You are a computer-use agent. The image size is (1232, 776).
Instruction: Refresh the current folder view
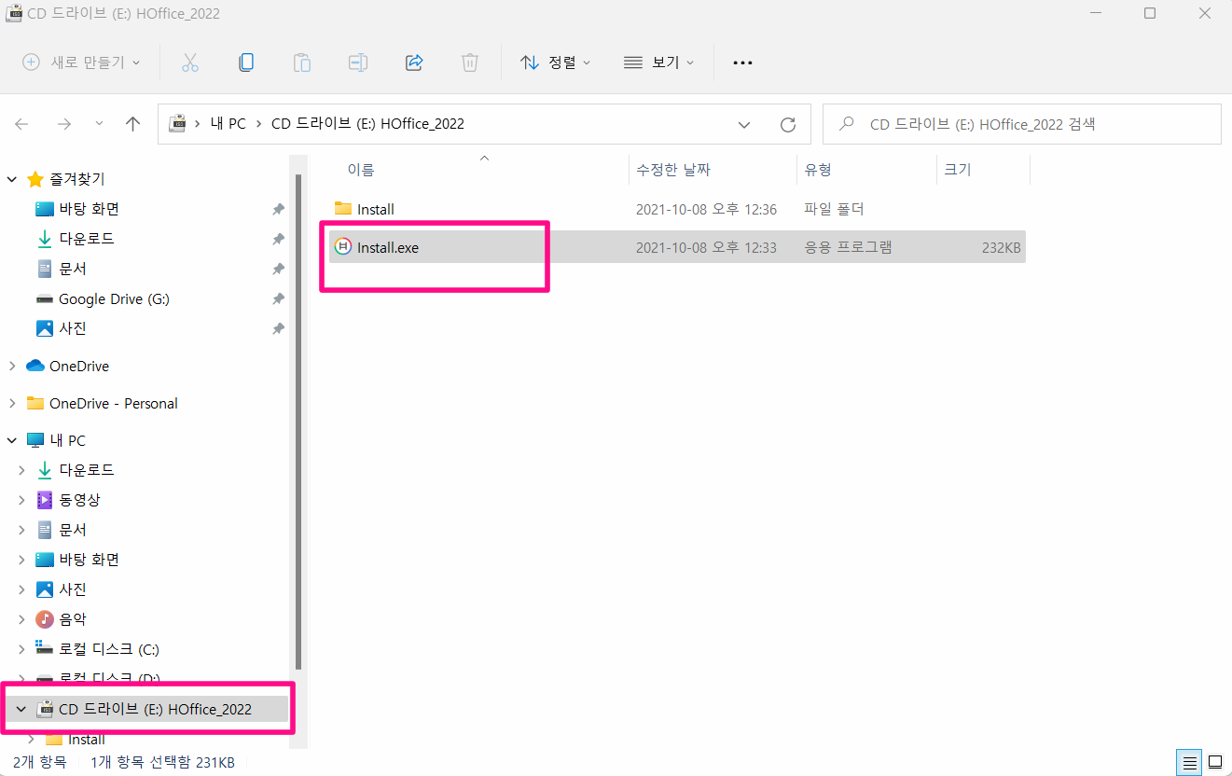pos(788,124)
